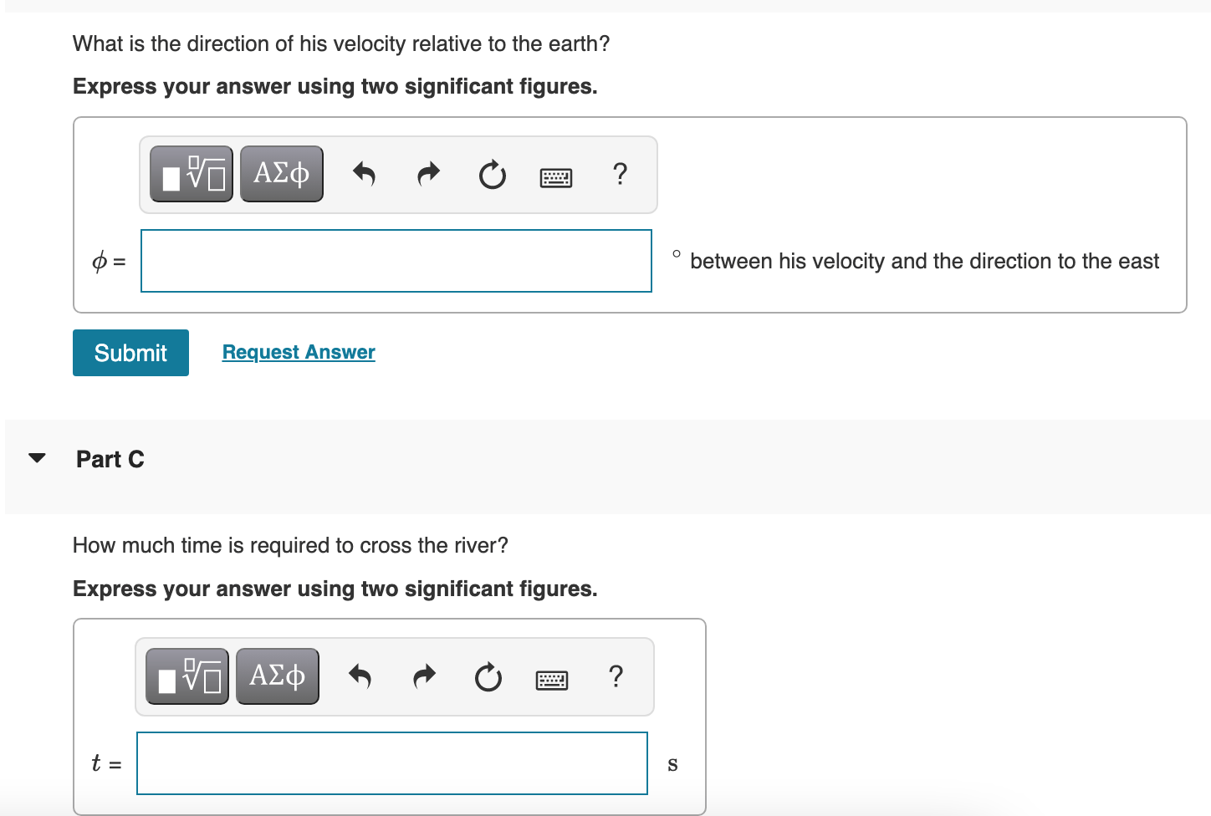The image size is (1211, 816).
Task: Show keyboard shortcuts for the phi answer
Action: 556,177
